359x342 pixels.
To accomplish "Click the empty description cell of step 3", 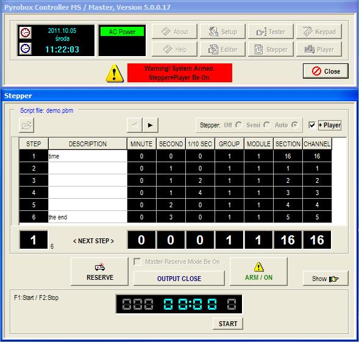I will point(88,180).
